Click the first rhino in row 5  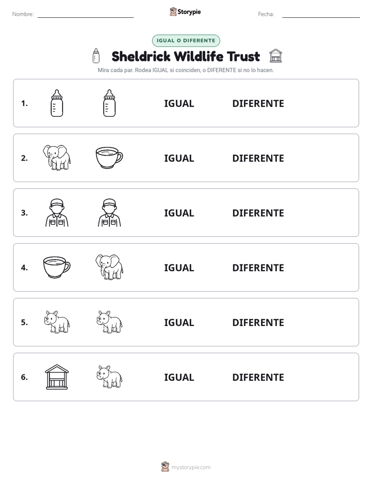pyautogui.click(x=57, y=322)
